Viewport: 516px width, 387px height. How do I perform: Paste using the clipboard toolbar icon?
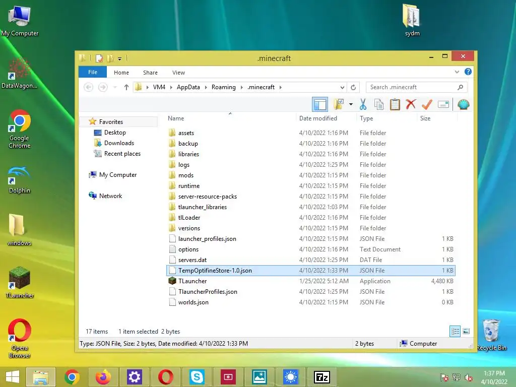click(x=395, y=104)
